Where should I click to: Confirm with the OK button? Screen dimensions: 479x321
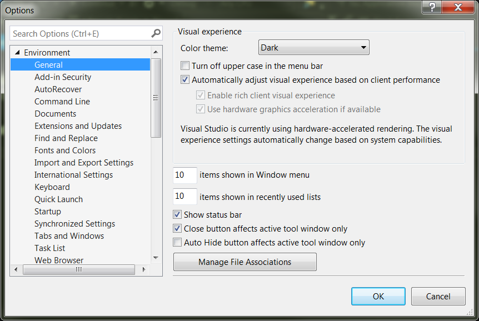tap(378, 296)
